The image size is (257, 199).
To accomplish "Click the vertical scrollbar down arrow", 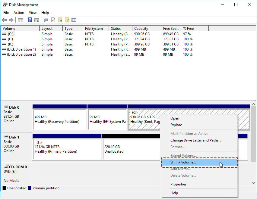I will (254, 182).
